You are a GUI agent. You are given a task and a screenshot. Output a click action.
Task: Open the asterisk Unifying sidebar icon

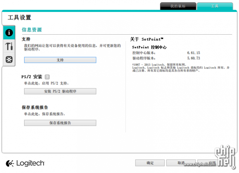(x=9, y=59)
